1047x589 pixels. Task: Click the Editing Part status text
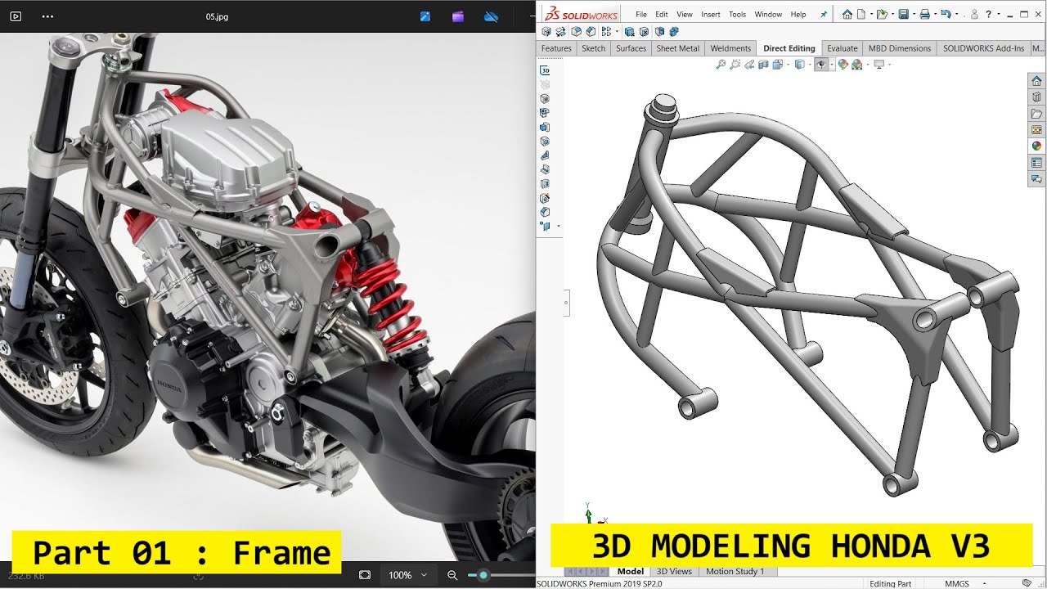click(890, 584)
